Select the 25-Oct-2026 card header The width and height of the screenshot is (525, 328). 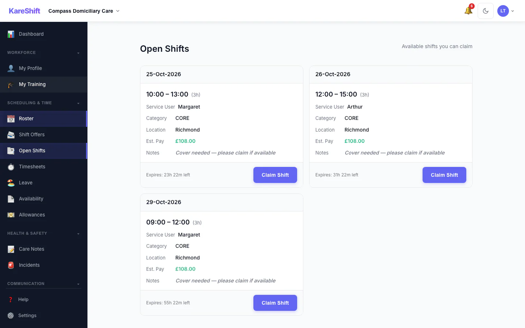222,74
